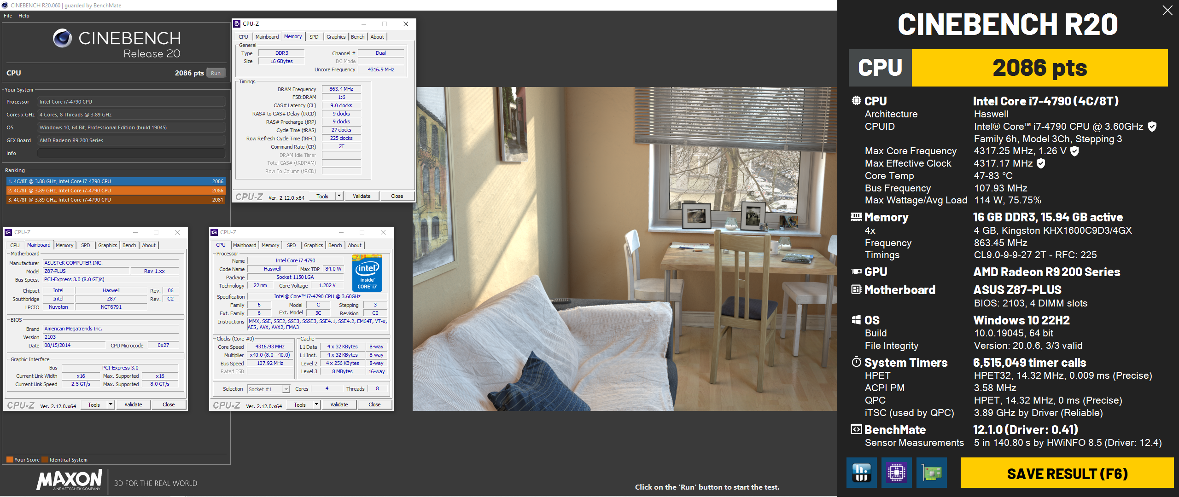The image size is (1179, 497).
Task: Open Graphics tab in Mainboard CPU-Z window
Action: (x=108, y=245)
